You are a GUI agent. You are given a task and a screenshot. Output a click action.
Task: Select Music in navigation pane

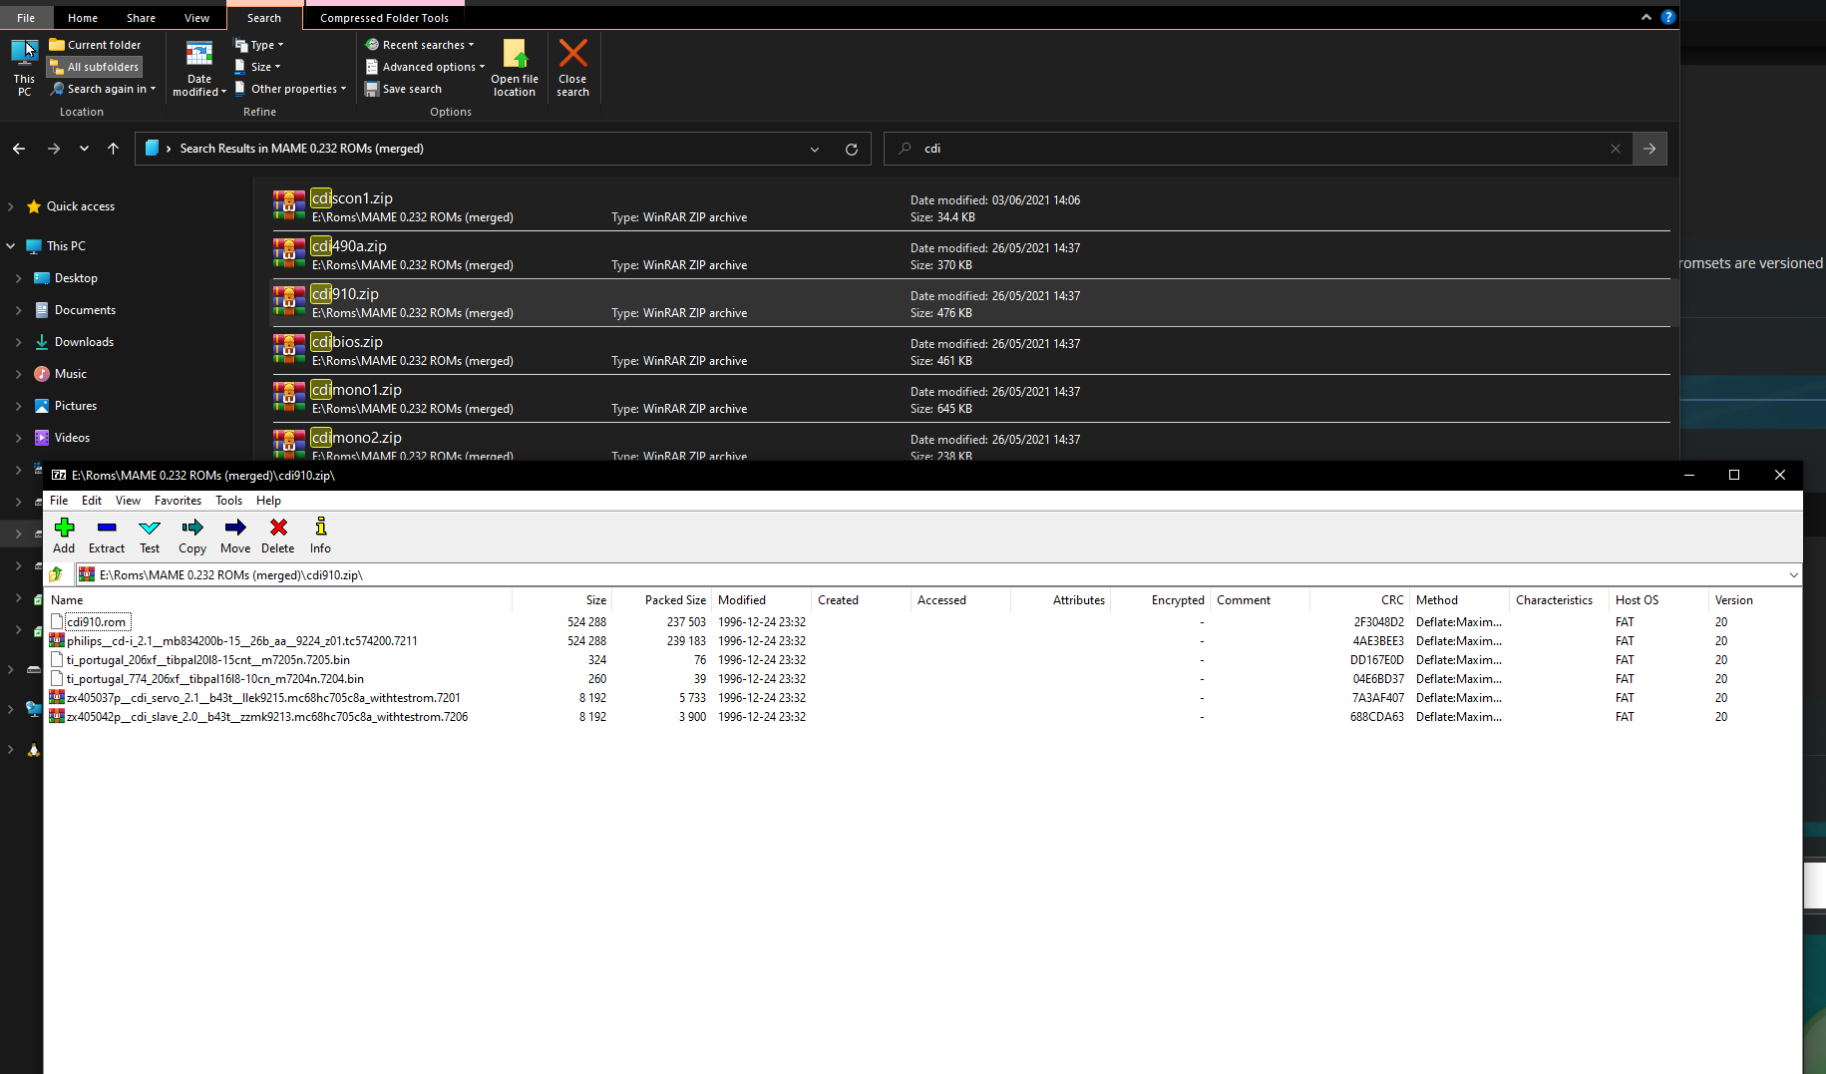[x=70, y=374]
